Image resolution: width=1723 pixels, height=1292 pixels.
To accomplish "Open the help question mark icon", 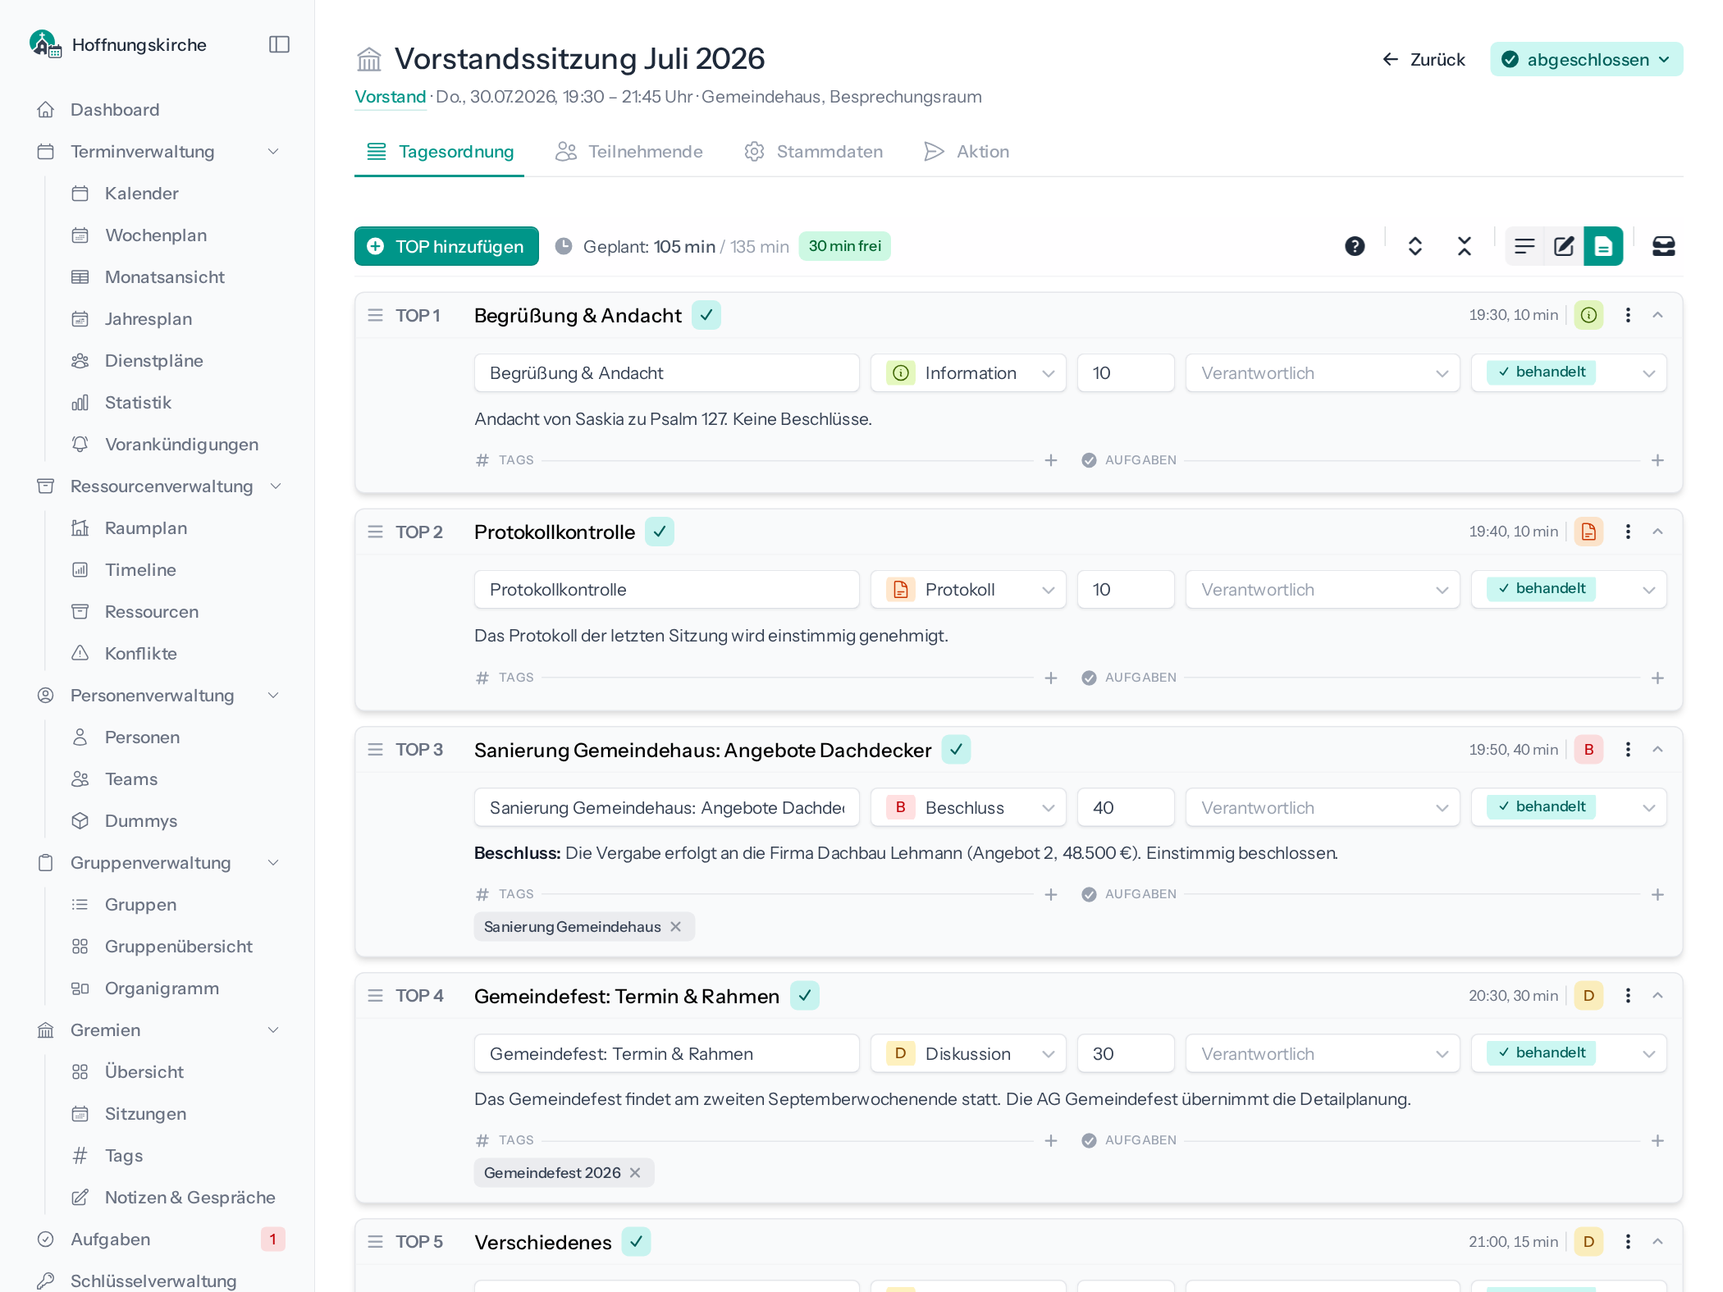I will tap(1355, 246).
